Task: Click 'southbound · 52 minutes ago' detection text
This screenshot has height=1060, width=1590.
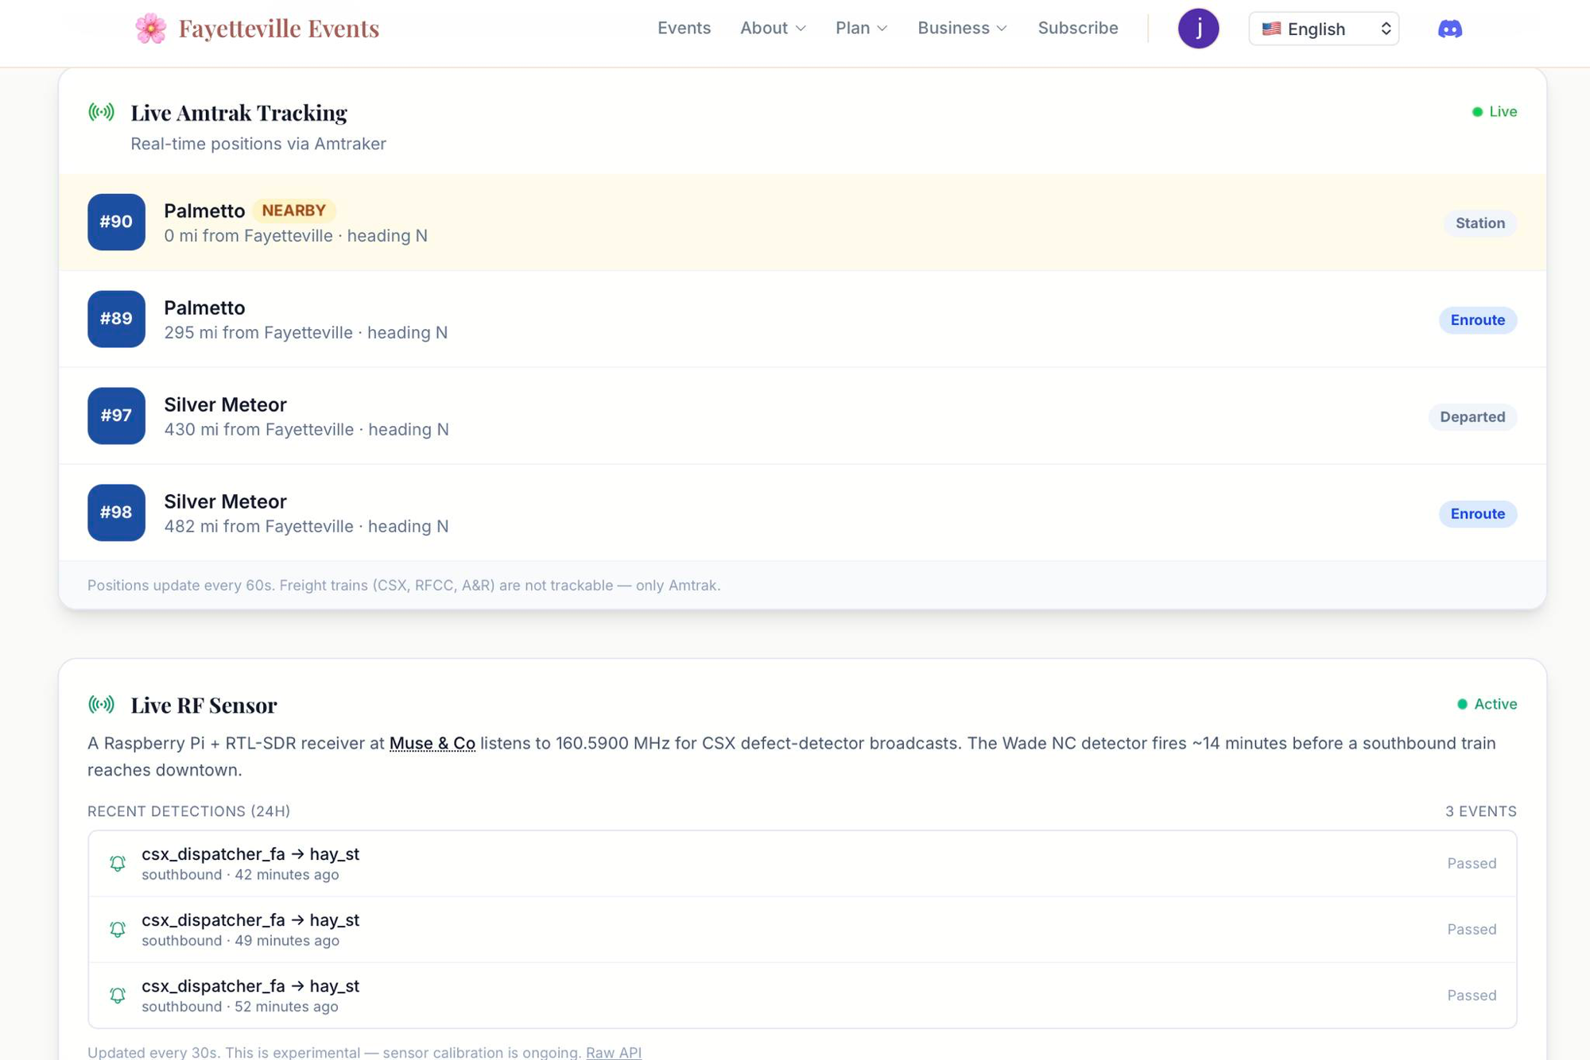Action: pos(240,1007)
